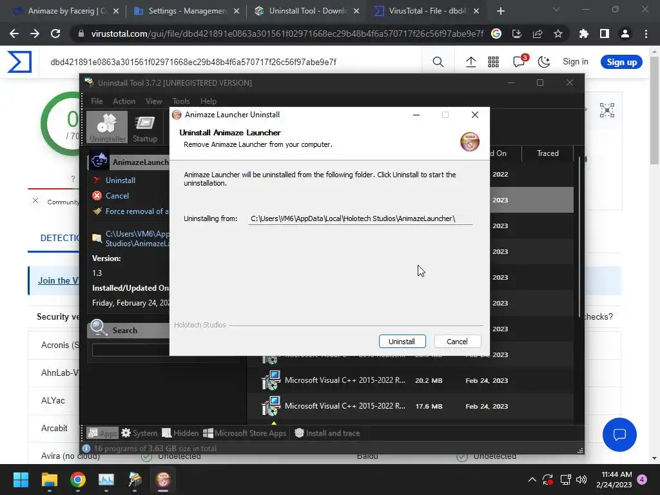660x495 pixels.
Task: Open the Help menu in Uninstall Tool
Action: (208, 101)
